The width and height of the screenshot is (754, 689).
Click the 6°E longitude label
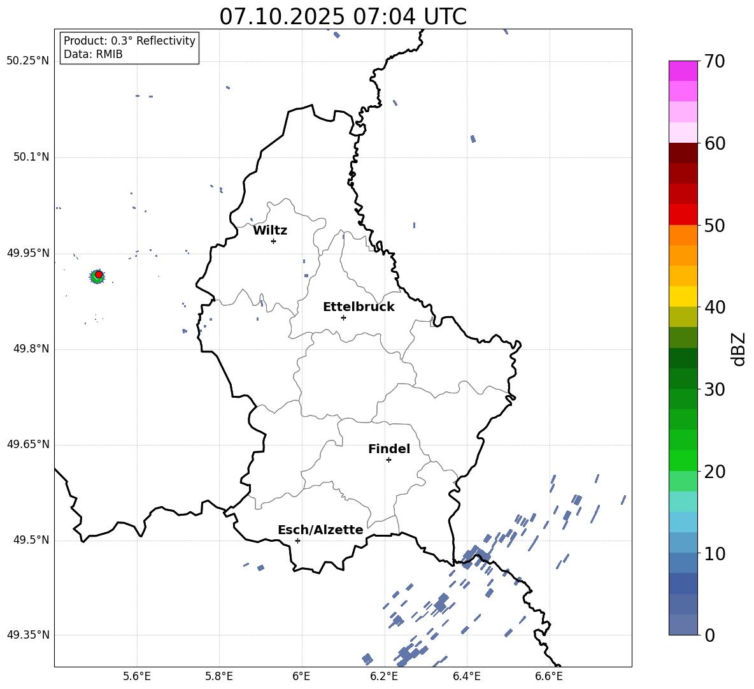(x=301, y=676)
